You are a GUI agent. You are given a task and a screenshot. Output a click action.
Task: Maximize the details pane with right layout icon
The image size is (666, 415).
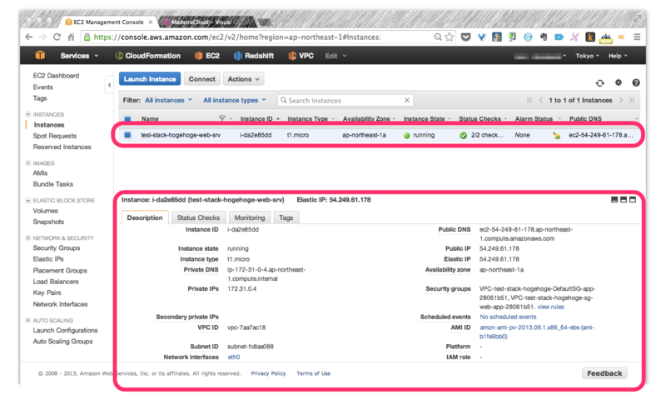[633, 199]
